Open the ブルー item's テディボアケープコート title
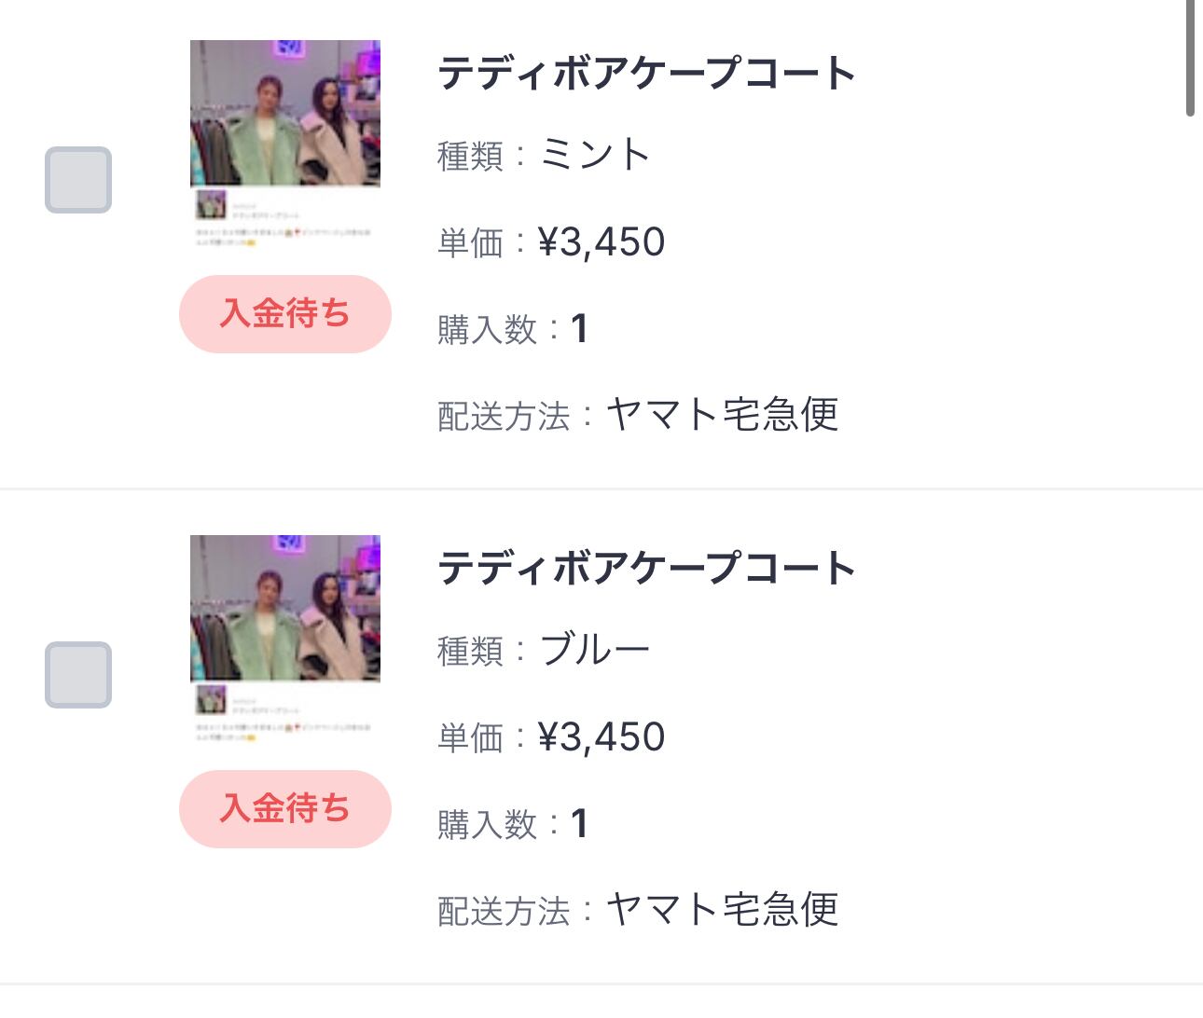The height and width of the screenshot is (1018, 1203). click(x=646, y=568)
